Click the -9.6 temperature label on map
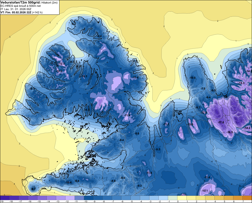252x203 pixels. [137, 134]
